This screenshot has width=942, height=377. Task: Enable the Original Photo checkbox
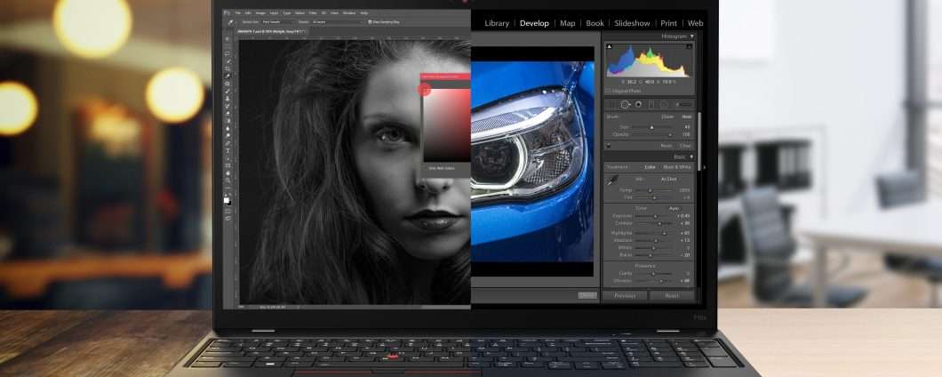tap(609, 91)
